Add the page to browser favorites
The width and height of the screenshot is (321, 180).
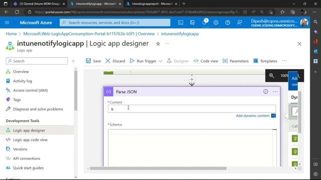271,12
